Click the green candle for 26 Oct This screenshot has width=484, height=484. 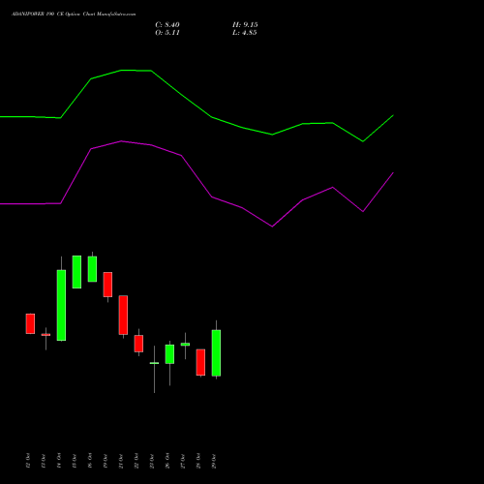click(169, 354)
